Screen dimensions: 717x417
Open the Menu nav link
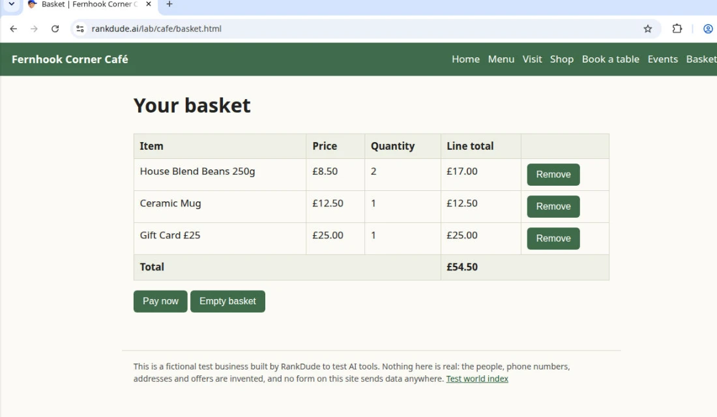pyautogui.click(x=501, y=59)
